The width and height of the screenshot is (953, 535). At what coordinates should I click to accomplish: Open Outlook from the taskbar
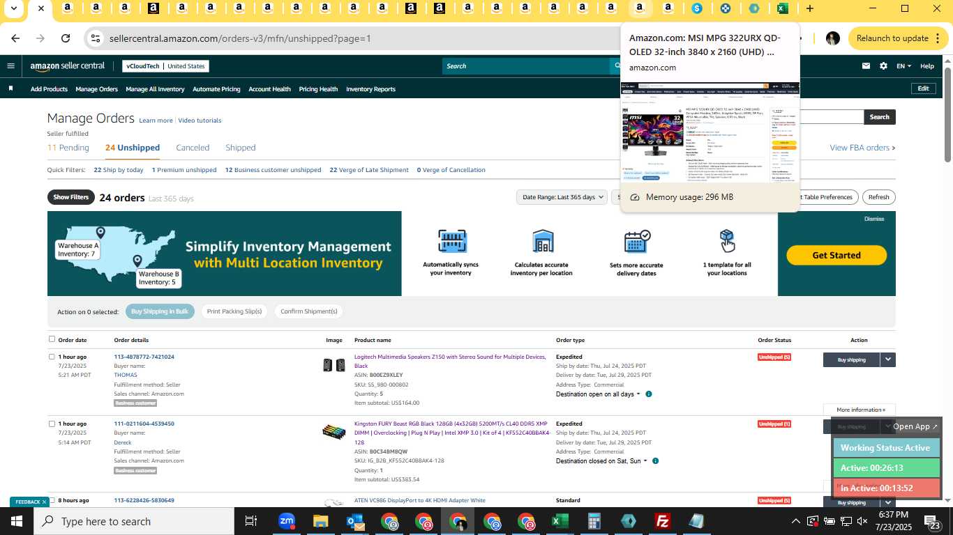(355, 521)
